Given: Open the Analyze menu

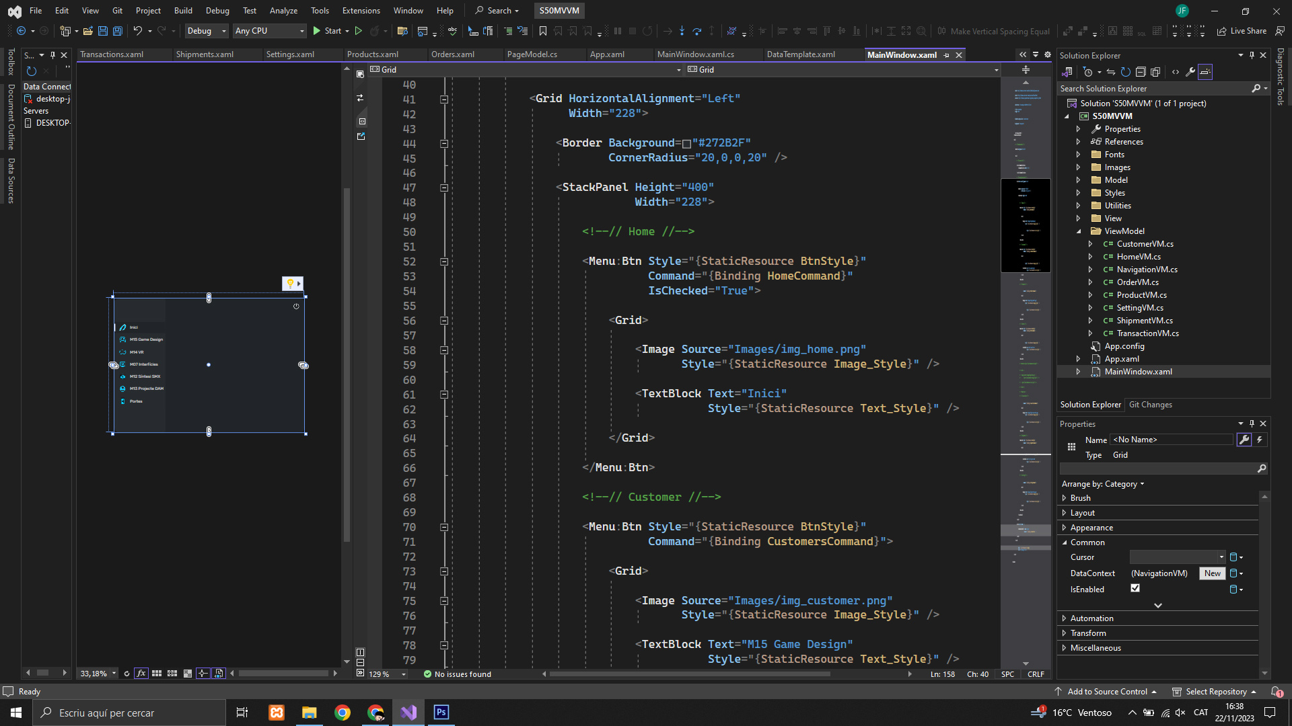Looking at the screenshot, I should [x=283, y=11].
